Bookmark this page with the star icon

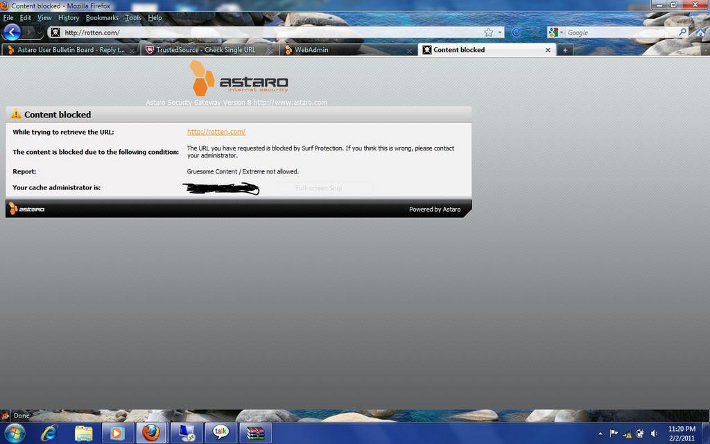coord(489,33)
